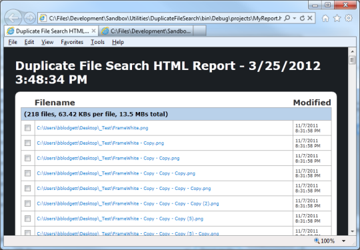Click the 100% zoom level text
Viewport: 360px width, 250px height.
327,241
